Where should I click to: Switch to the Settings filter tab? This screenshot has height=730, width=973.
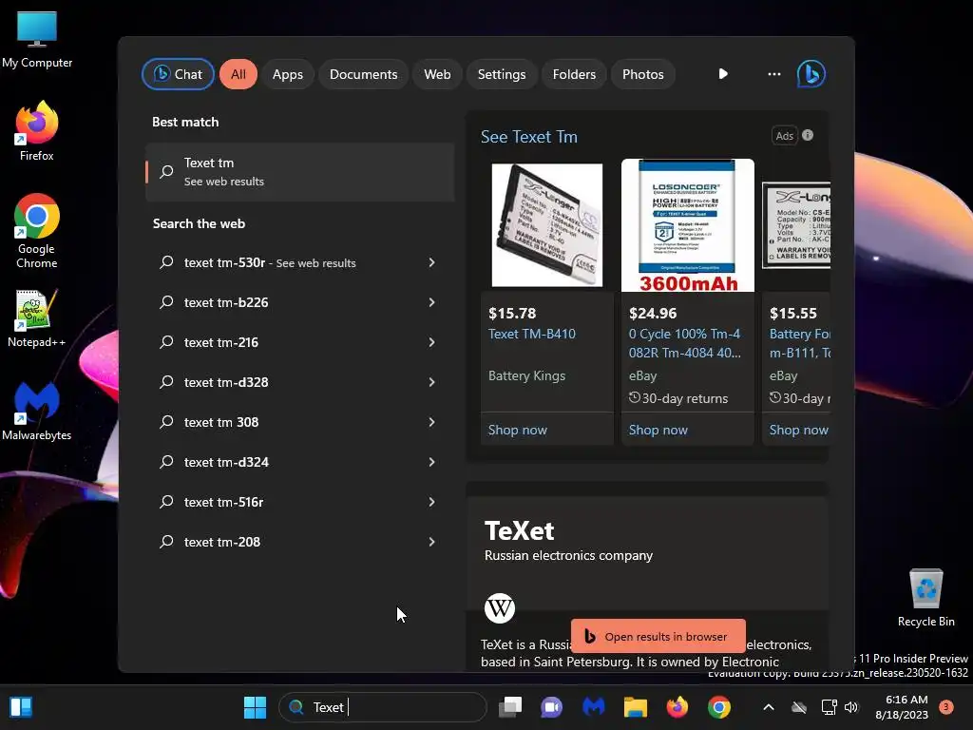click(x=502, y=74)
